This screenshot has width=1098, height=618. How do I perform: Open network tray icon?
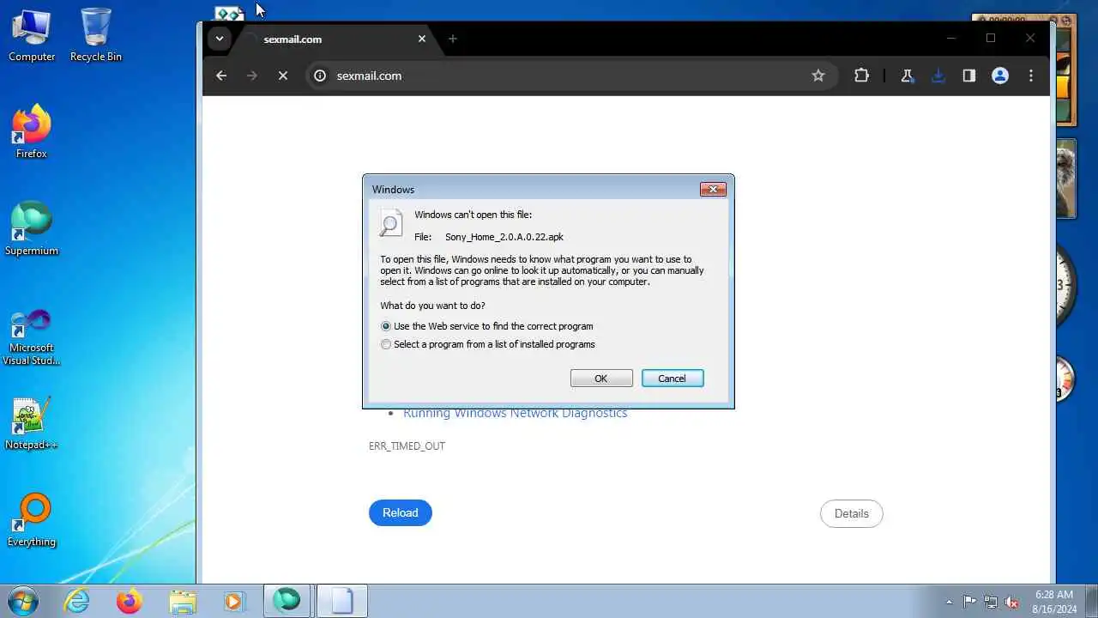pos(991,602)
